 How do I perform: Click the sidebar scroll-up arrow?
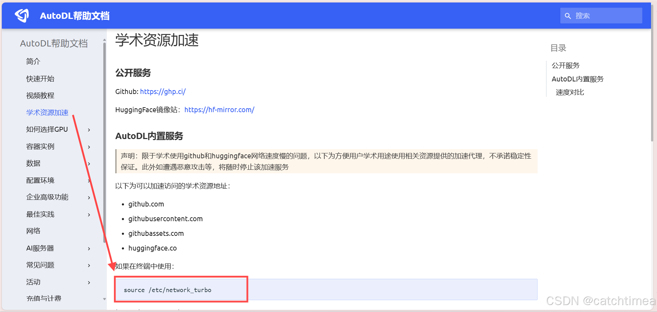tap(104, 40)
